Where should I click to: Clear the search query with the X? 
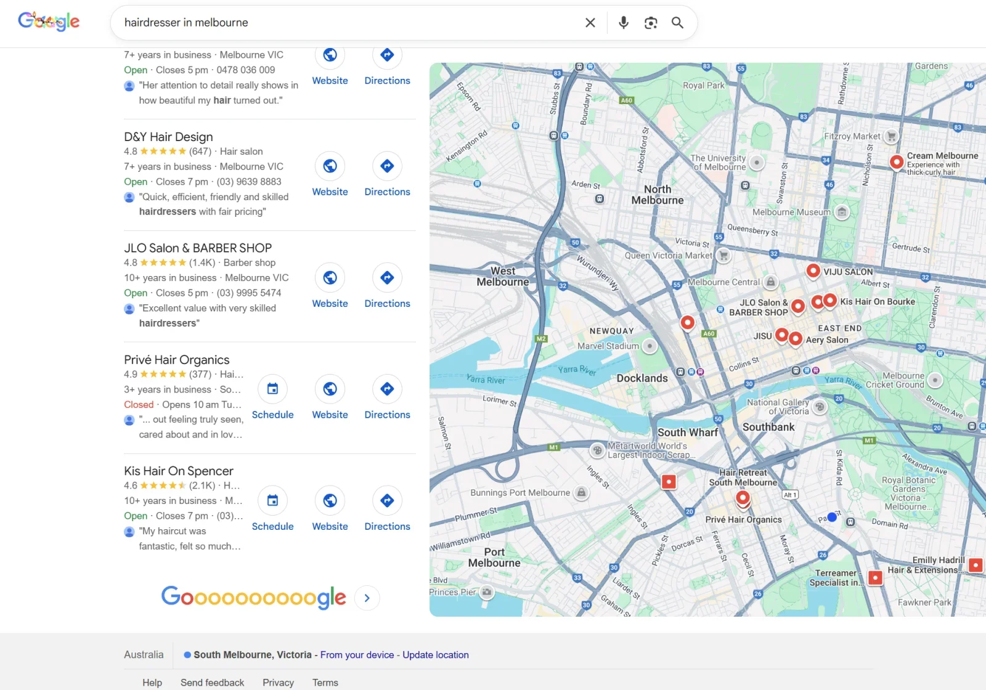pos(590,22)
